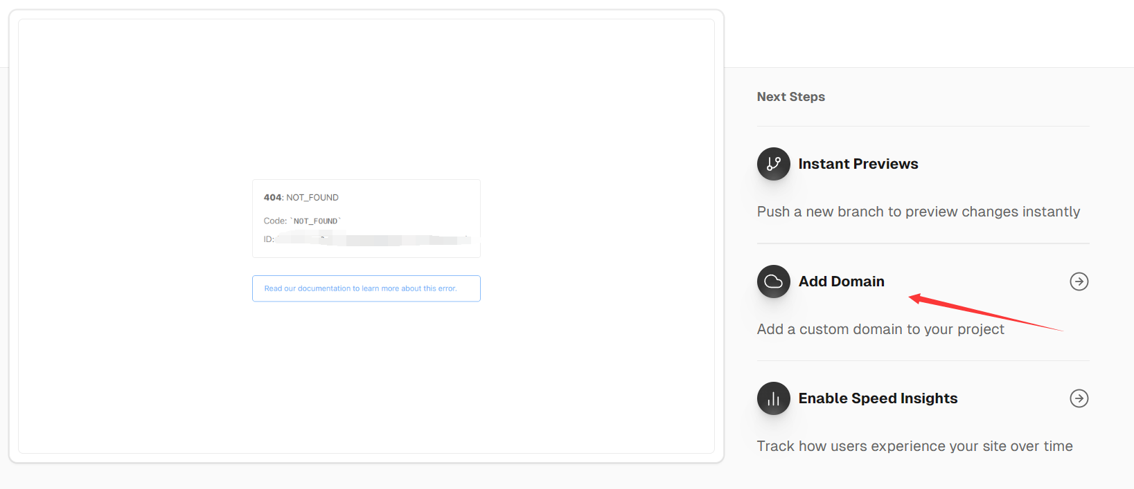This screenshot has width=1134, height=489.
Task: Click "Track how users experience" description text
Action: click(914, 446)
